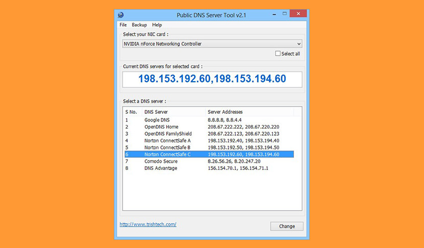
Task: Click address 208.67.222.123, 208.67.220.123
Action: (x=243, y=134)
